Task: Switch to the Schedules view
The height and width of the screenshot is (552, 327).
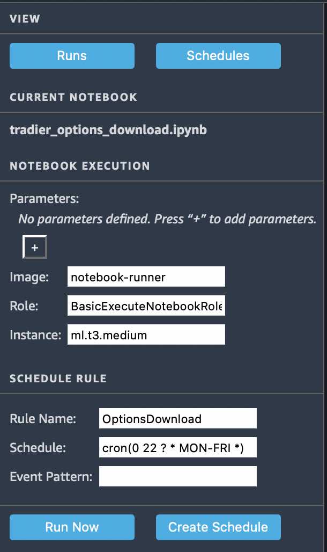Action: (x=218, y=55)
